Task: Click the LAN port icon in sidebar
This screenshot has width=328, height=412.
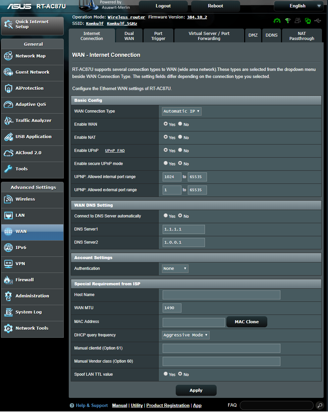Action: point(8,215)
